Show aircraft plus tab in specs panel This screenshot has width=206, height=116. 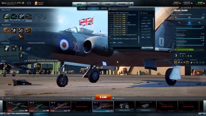179,23
